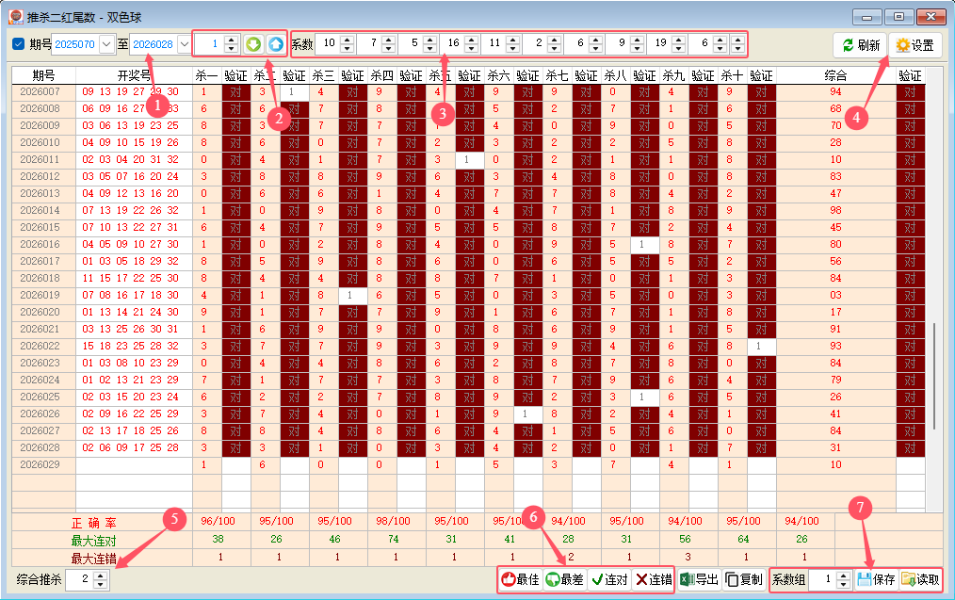This screenshot has height=600, width=955.
Task: Toggle the 期号 checkbox
Action: 19,44
